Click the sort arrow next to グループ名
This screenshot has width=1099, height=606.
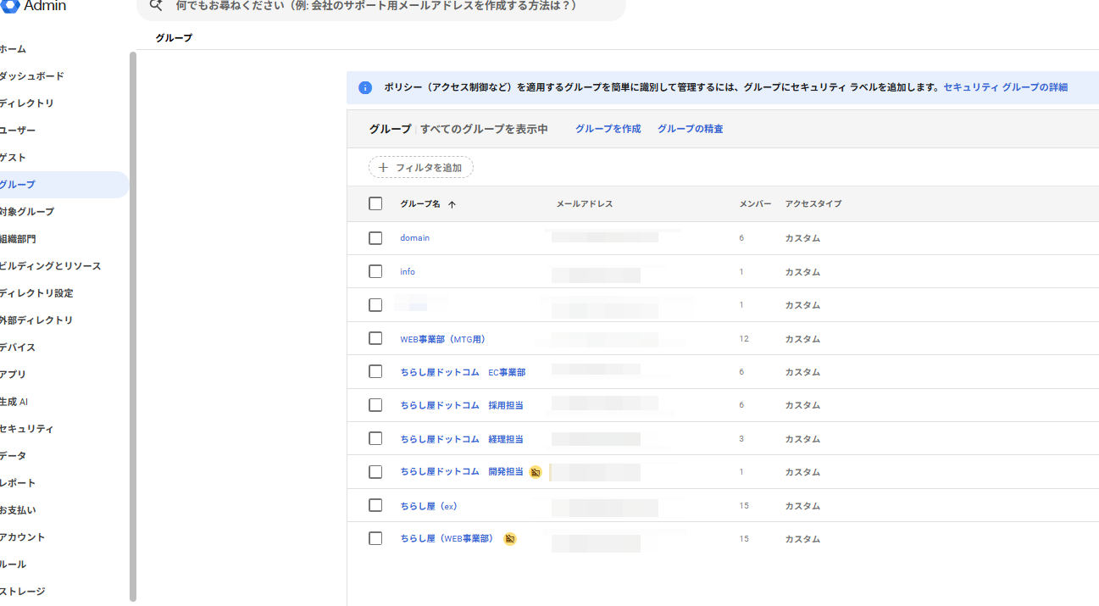coord(452,204)
